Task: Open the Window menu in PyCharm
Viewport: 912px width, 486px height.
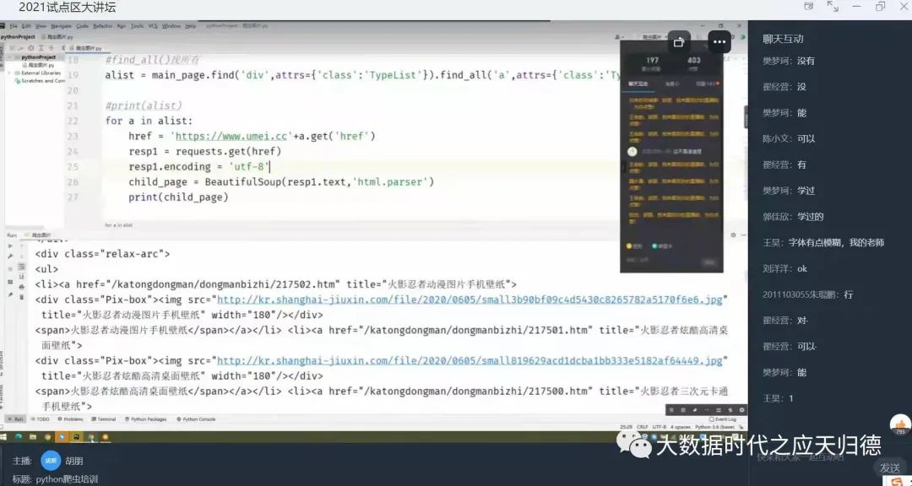Action: [171, 26]
